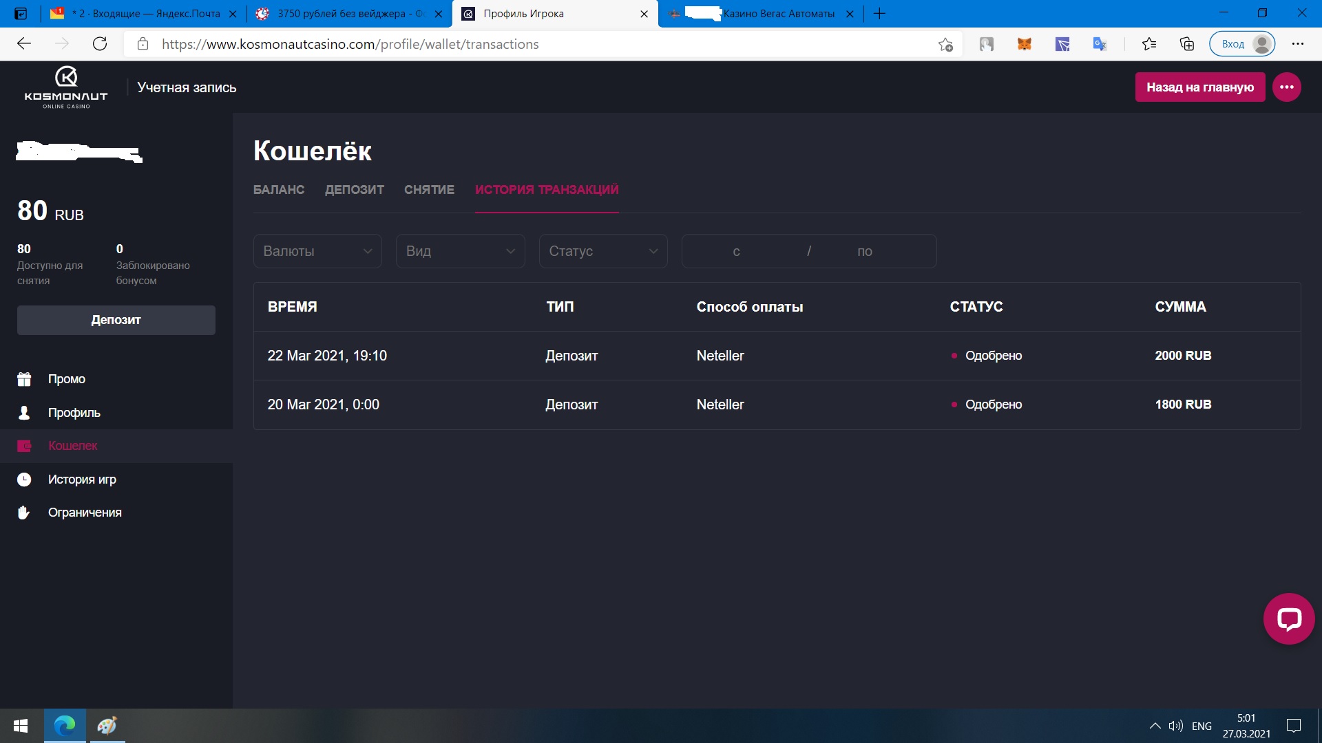Screen dimensions: 1322x743
Task: Click the browser Вход profile button
Action: 1242,44
